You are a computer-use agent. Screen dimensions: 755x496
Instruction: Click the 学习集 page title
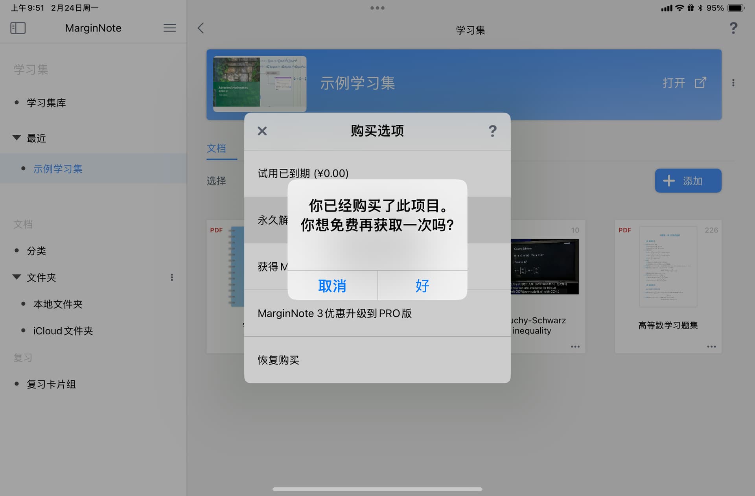[x=470, y=30]
